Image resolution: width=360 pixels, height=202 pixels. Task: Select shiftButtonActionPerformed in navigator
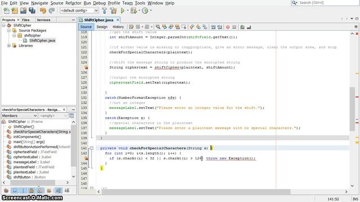[42, 147]
